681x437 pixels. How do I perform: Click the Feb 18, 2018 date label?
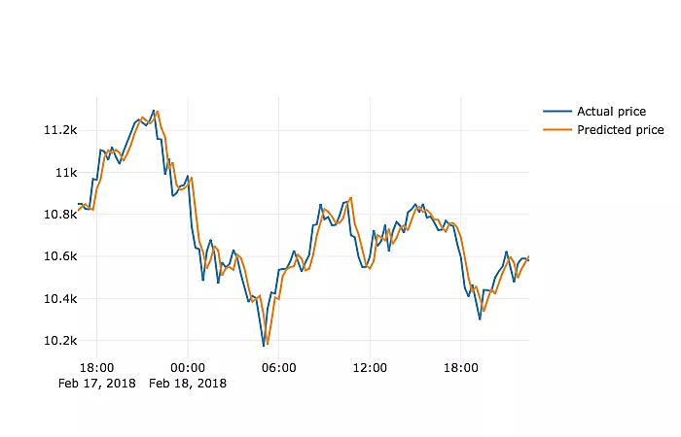point(188,384)
